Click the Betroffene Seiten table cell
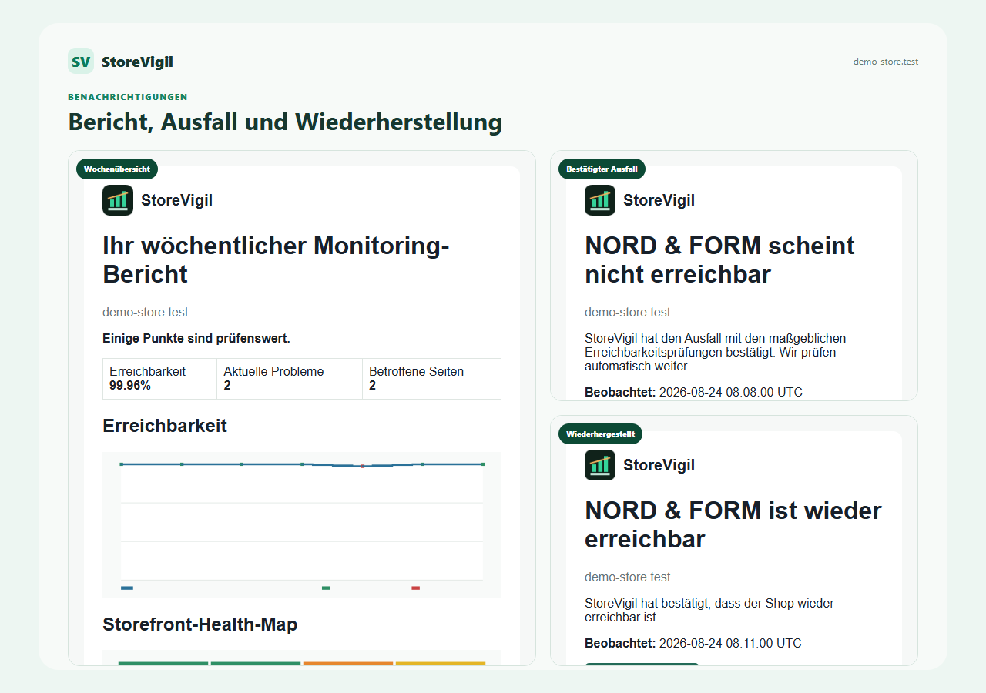This screenshot has height=693, width=986. [431, 379]
